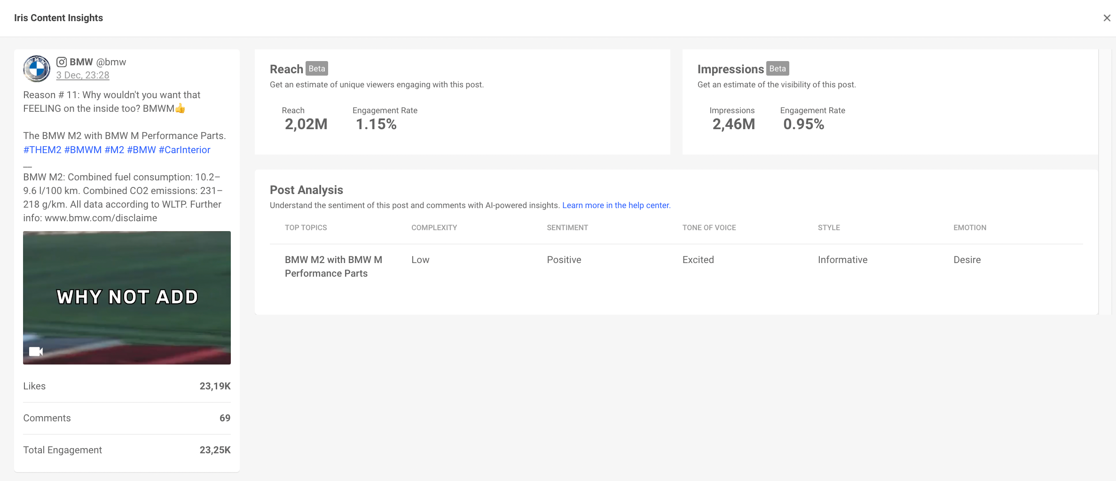Click the Reach value 2,02M

pos(306,124)
